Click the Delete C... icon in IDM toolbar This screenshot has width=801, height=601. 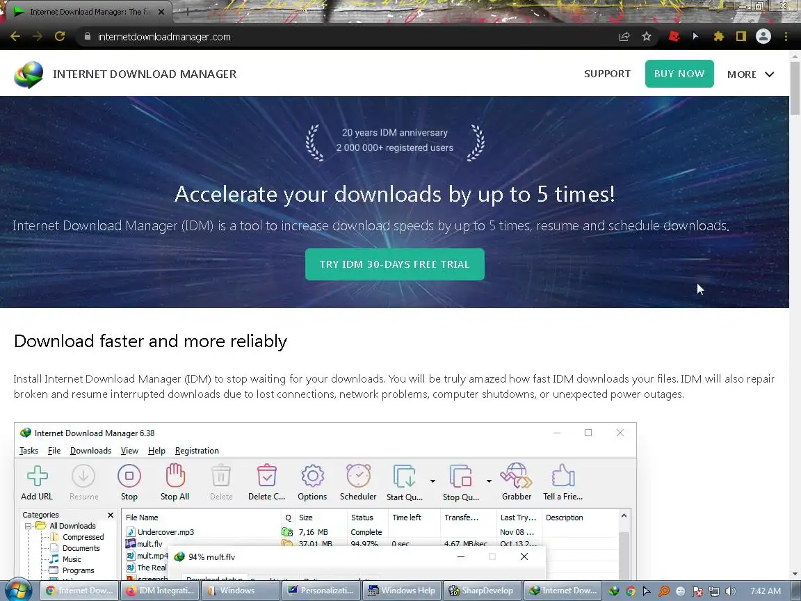click(x=267, y=475)
